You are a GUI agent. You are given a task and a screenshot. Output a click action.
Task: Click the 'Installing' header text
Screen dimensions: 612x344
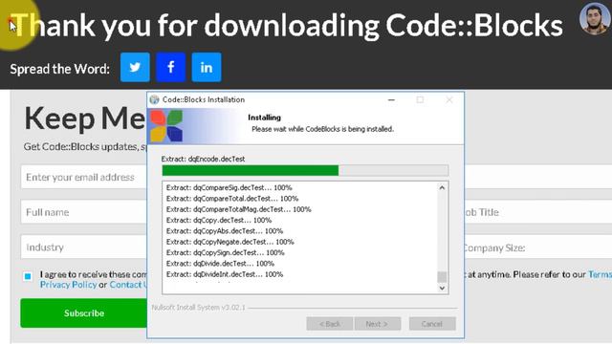point(264,118)
